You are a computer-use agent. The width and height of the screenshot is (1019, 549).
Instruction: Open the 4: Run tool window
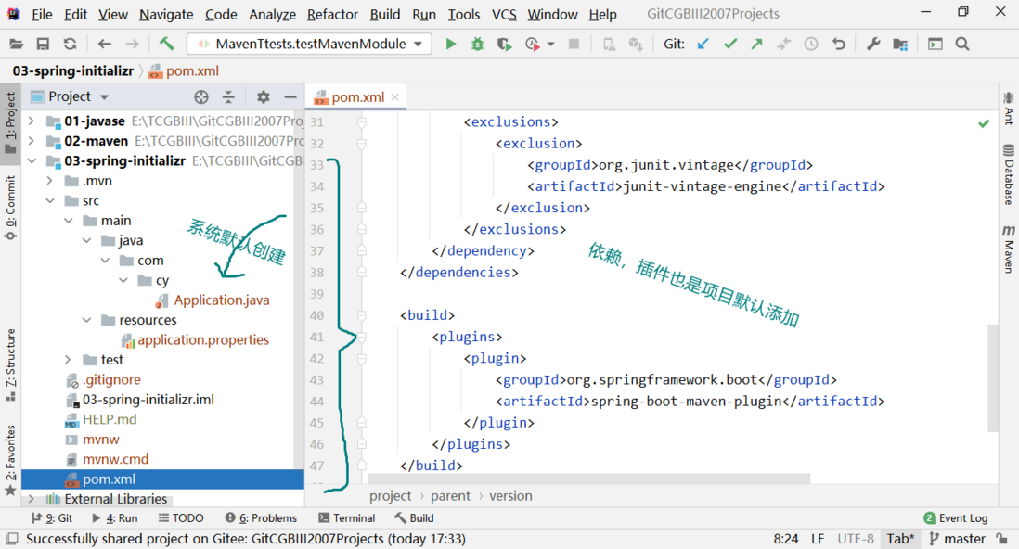click(115, 517)
